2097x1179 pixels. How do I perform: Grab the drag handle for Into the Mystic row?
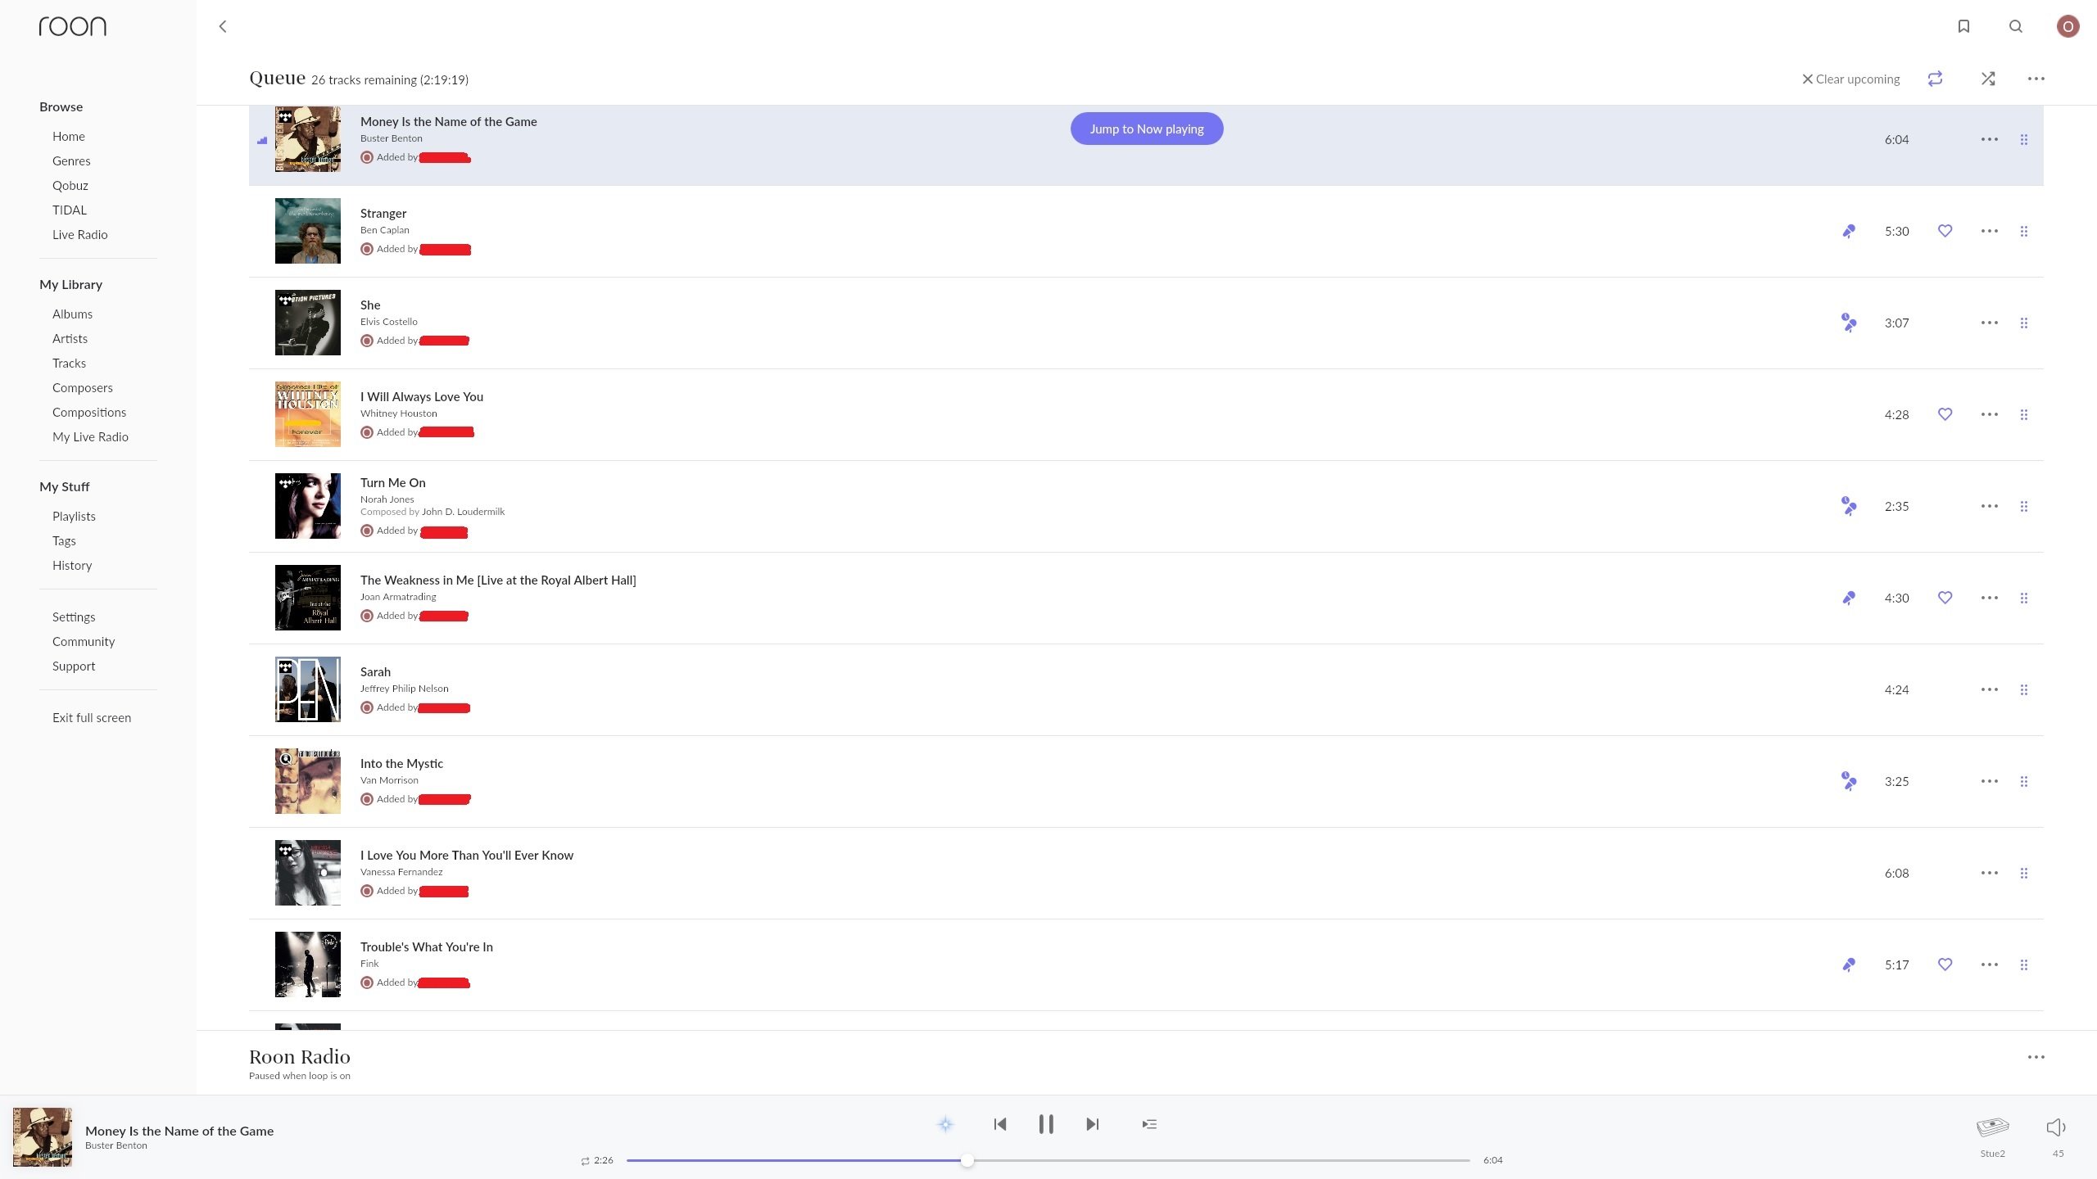coord(2024,781)
